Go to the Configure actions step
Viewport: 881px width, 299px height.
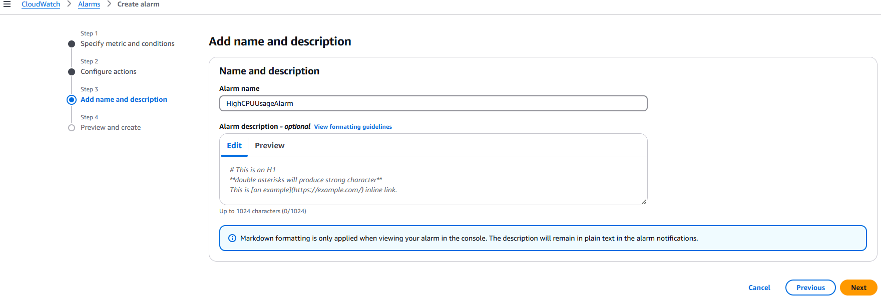point(109,72)
